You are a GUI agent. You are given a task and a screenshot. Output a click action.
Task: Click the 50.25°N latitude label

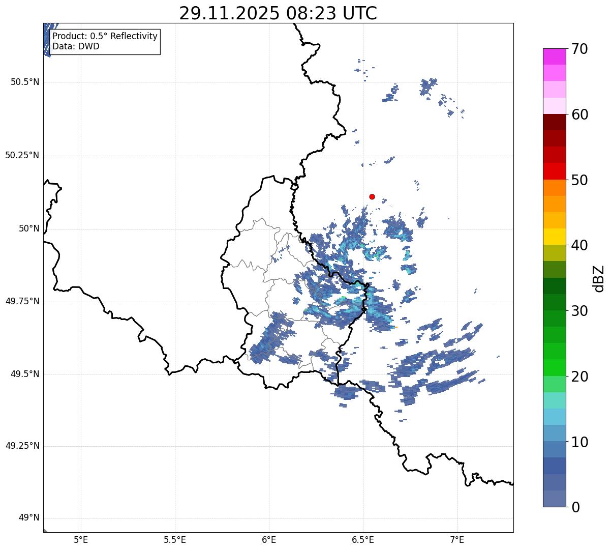click(x=22, y=155)
